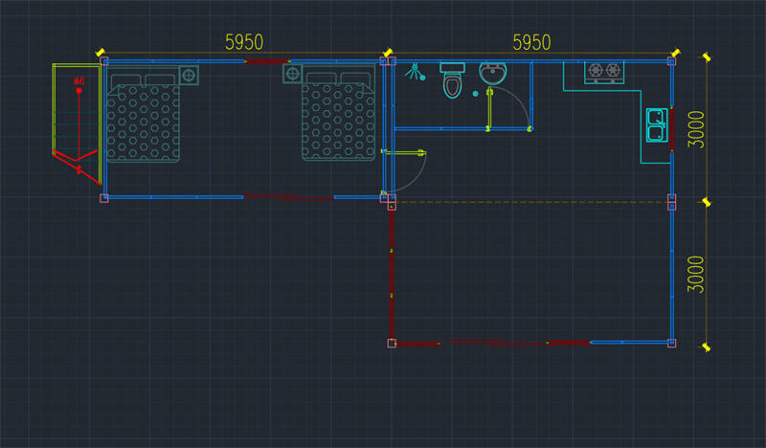This screenshot has width=766, height=448.
Task: Select the floor drain dot in bathroom
Action: (475, 94)
